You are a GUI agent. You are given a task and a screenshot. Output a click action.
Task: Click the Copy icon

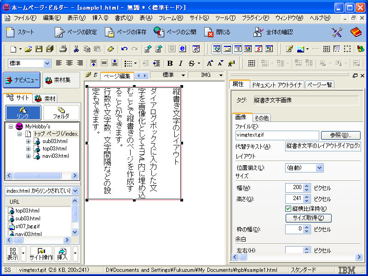click(x=87, y=49)
